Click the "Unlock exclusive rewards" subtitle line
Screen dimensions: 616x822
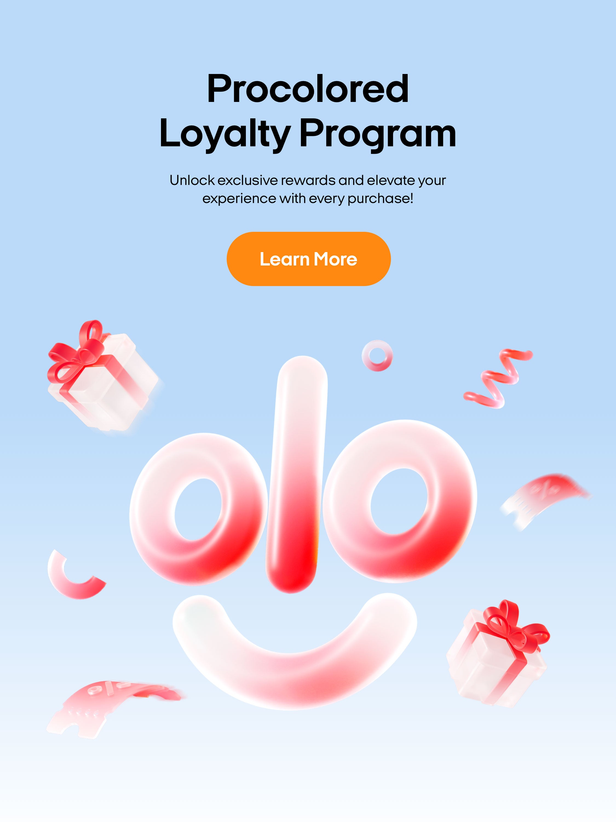[x=308, y=181]
